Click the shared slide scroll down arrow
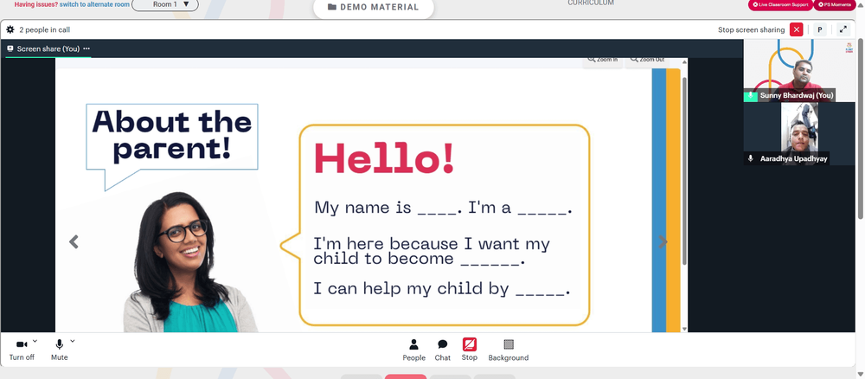865x379 pixels. pos(684,329)
